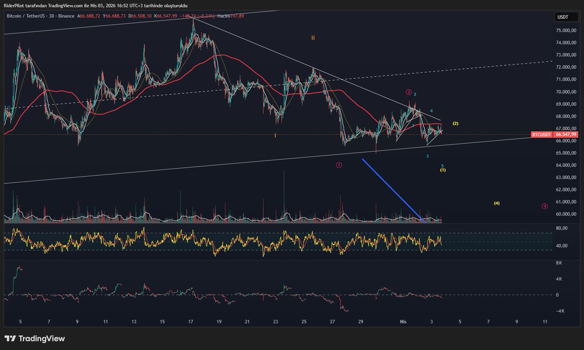Select the yellow (2) wave label

455,123
